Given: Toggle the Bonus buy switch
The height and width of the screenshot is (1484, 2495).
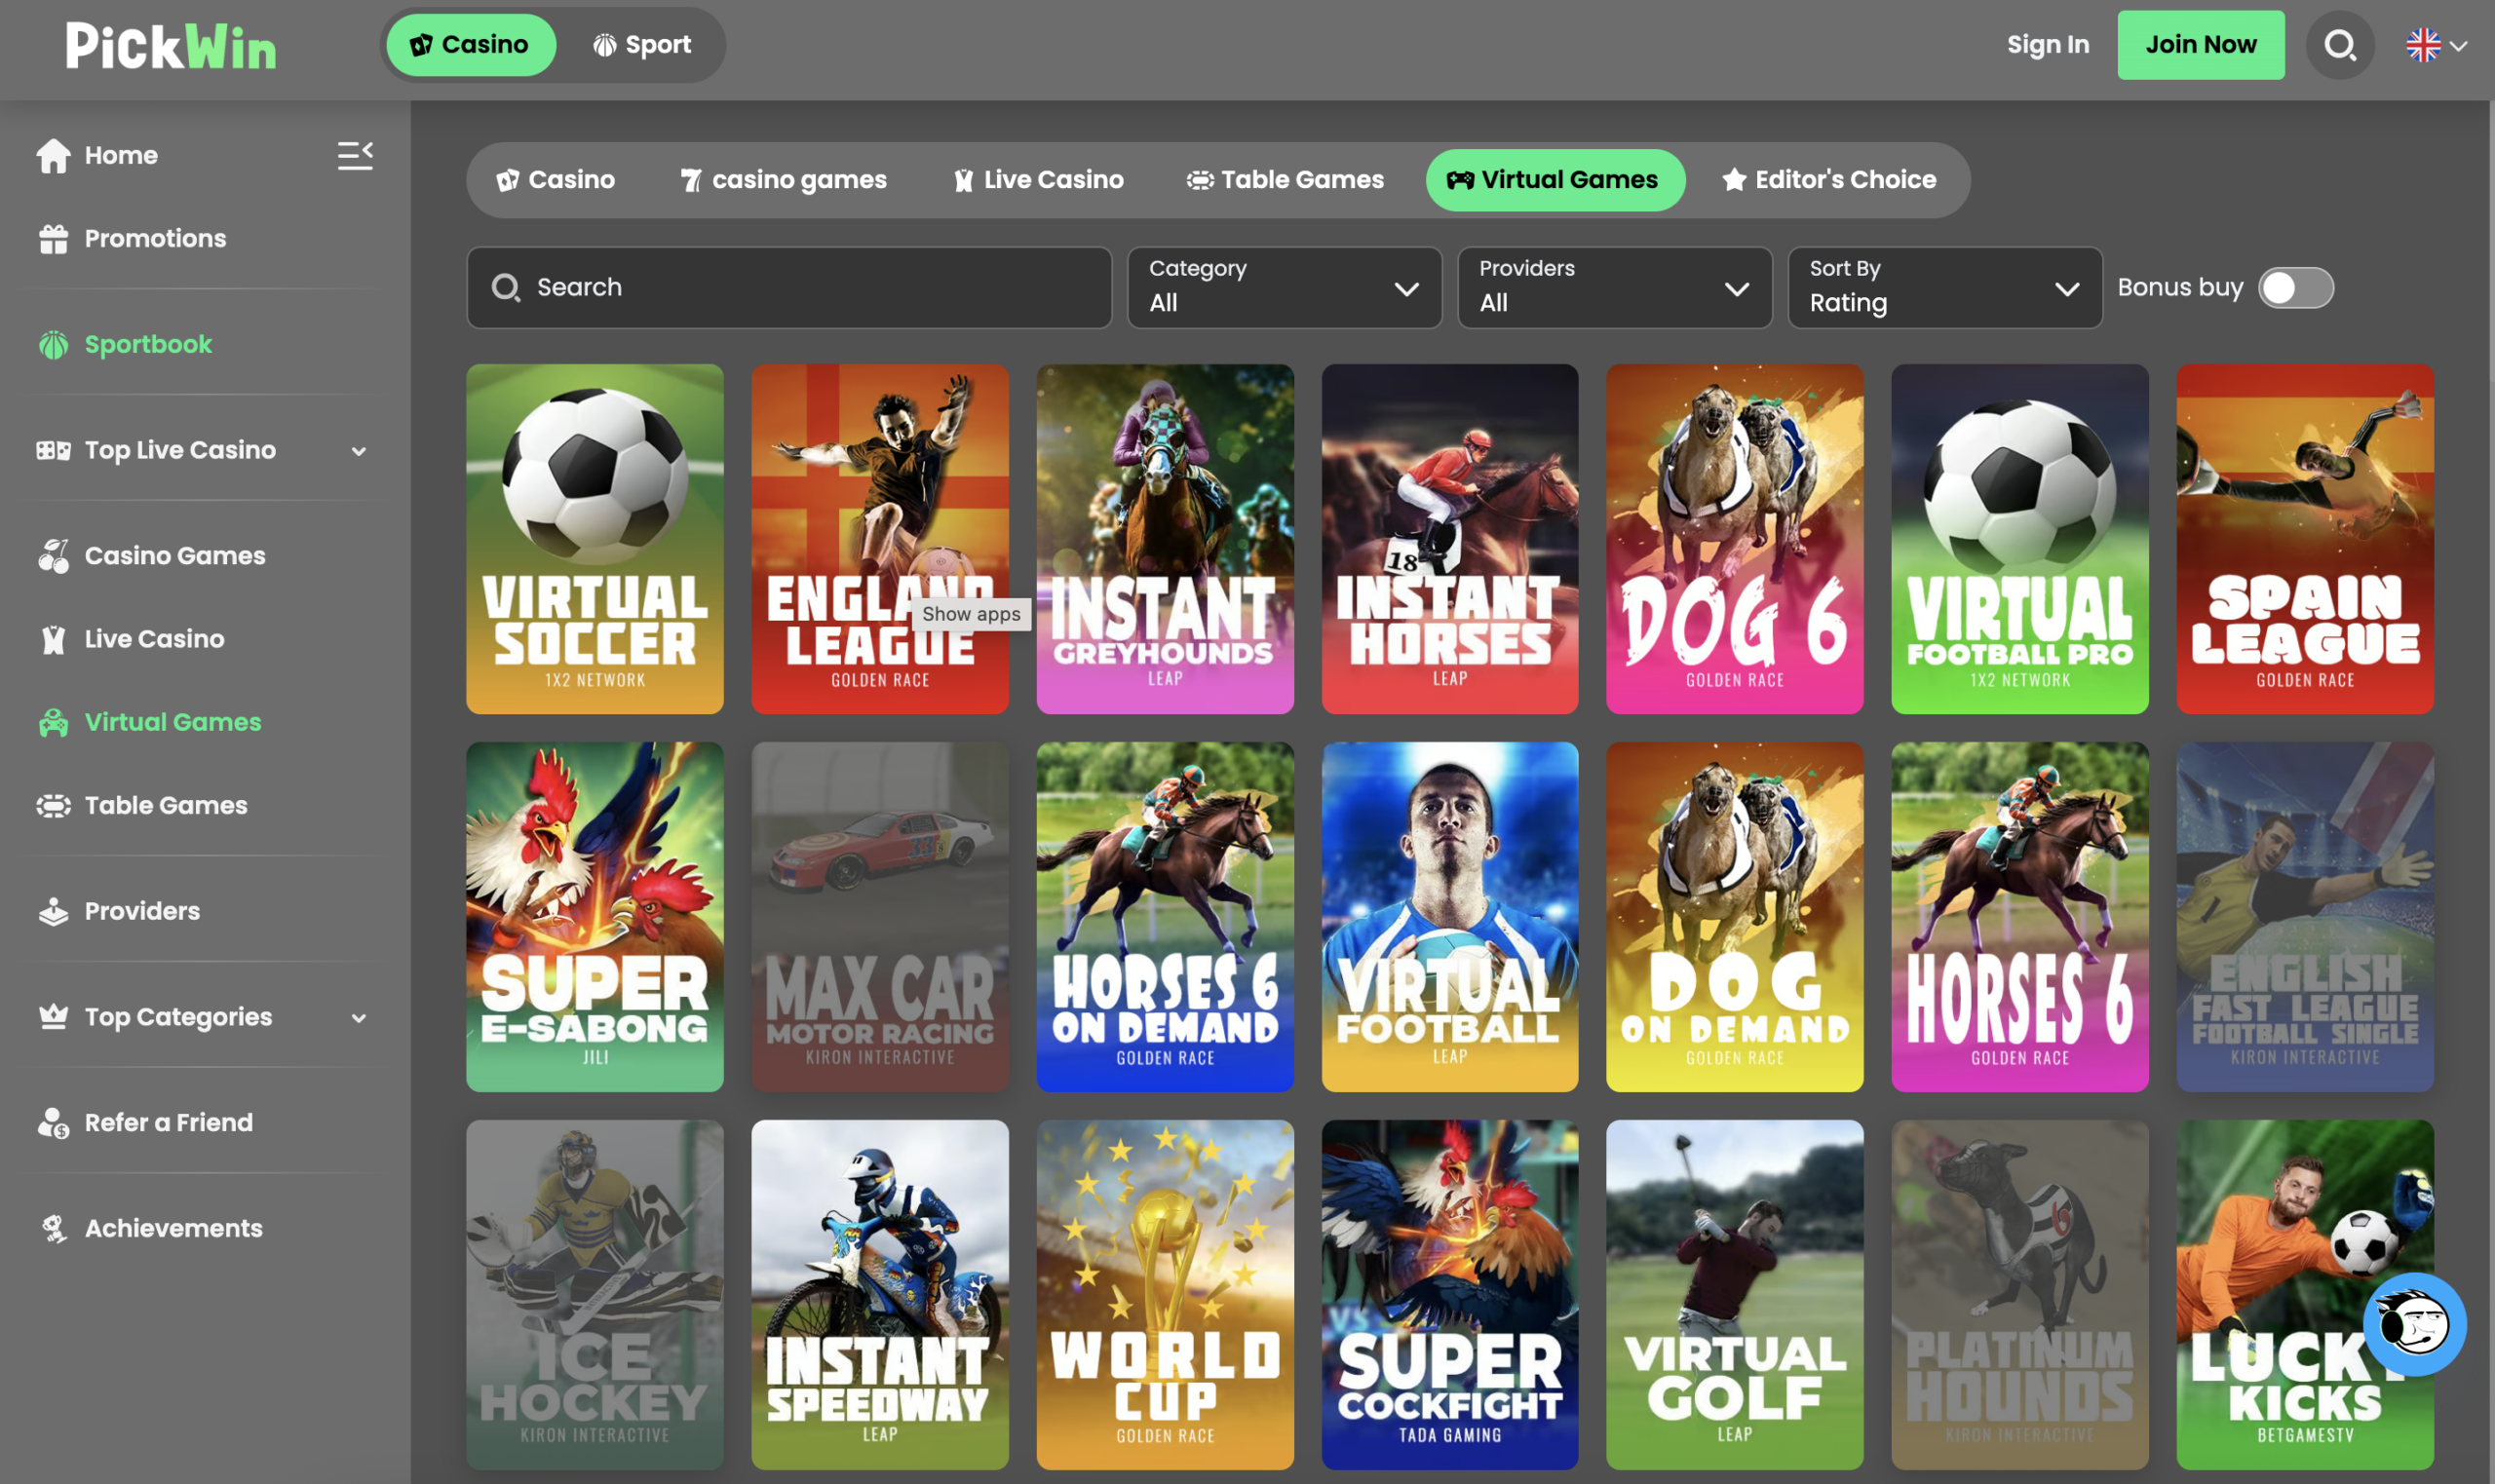Looking at the screenshot, I should click(2295, 288).
